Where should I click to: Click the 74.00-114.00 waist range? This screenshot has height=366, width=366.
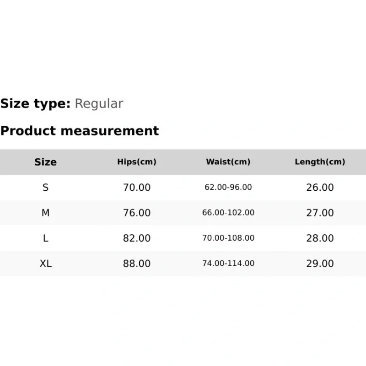coord(228,264)
